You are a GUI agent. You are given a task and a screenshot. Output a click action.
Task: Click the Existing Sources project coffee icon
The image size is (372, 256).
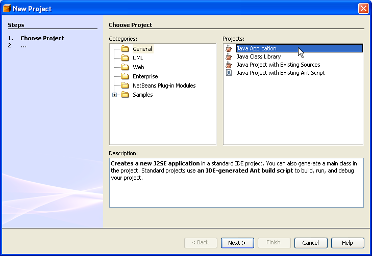tap(229, 65)
